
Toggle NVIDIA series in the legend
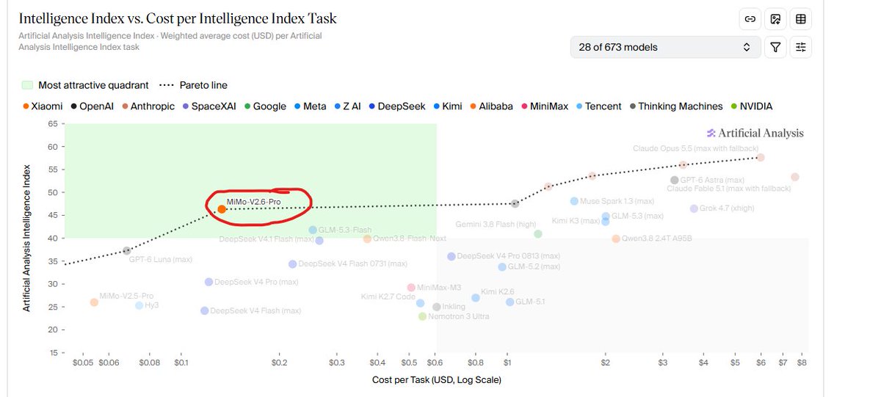pos(751,106)
